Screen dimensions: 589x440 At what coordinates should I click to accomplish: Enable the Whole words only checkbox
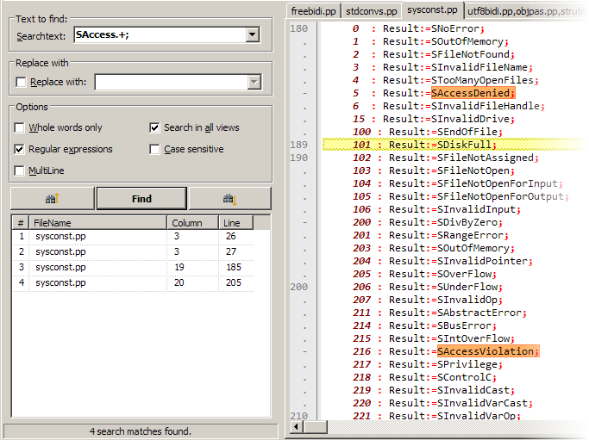tap(20, 127)
